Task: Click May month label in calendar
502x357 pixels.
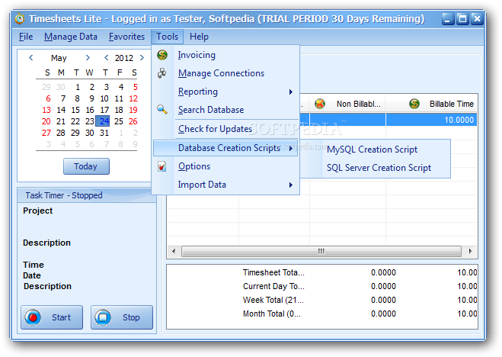Action: point(59,58)
